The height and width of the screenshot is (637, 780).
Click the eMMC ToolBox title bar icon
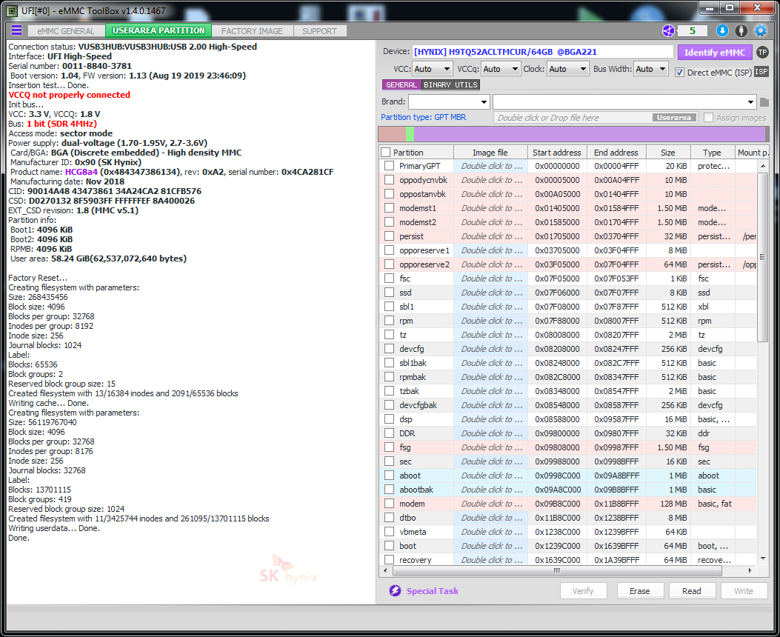coord(12,10)
